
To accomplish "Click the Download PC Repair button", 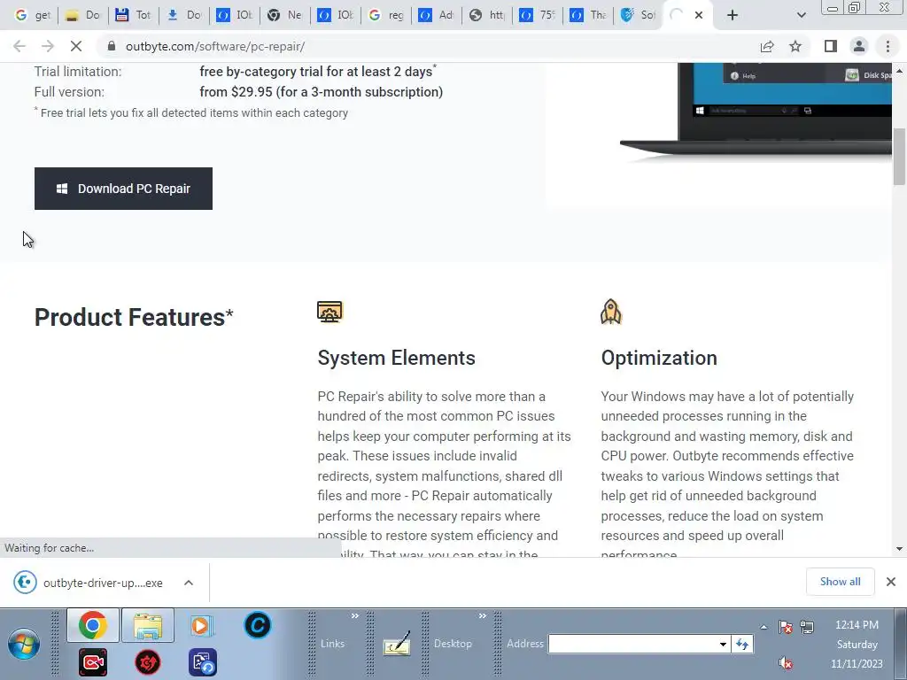I will tap(123, 189).
